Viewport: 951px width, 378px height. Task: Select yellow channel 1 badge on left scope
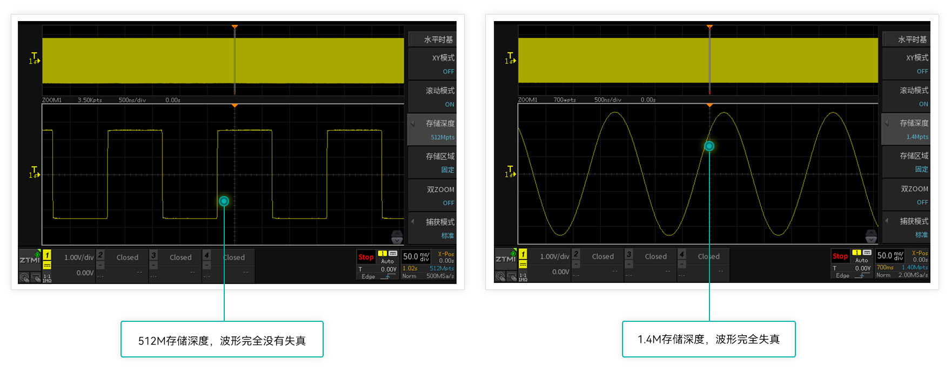coord(47,255)
